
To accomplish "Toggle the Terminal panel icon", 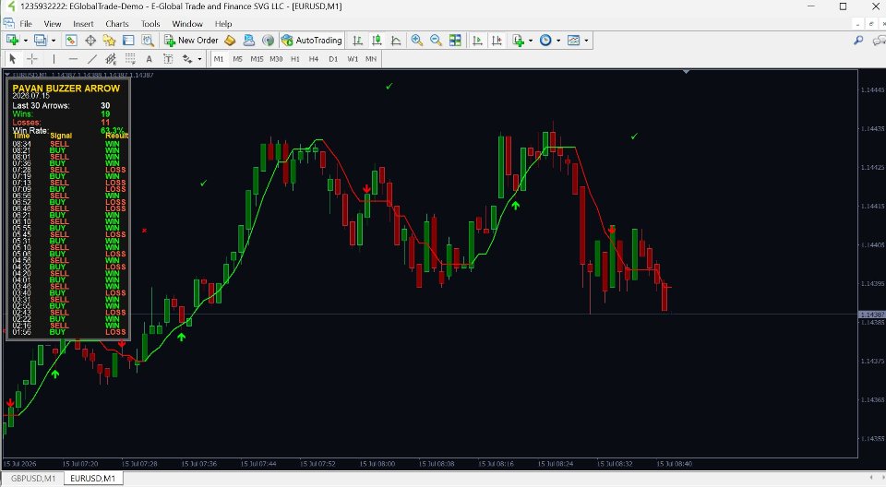I will coord(128,40).
